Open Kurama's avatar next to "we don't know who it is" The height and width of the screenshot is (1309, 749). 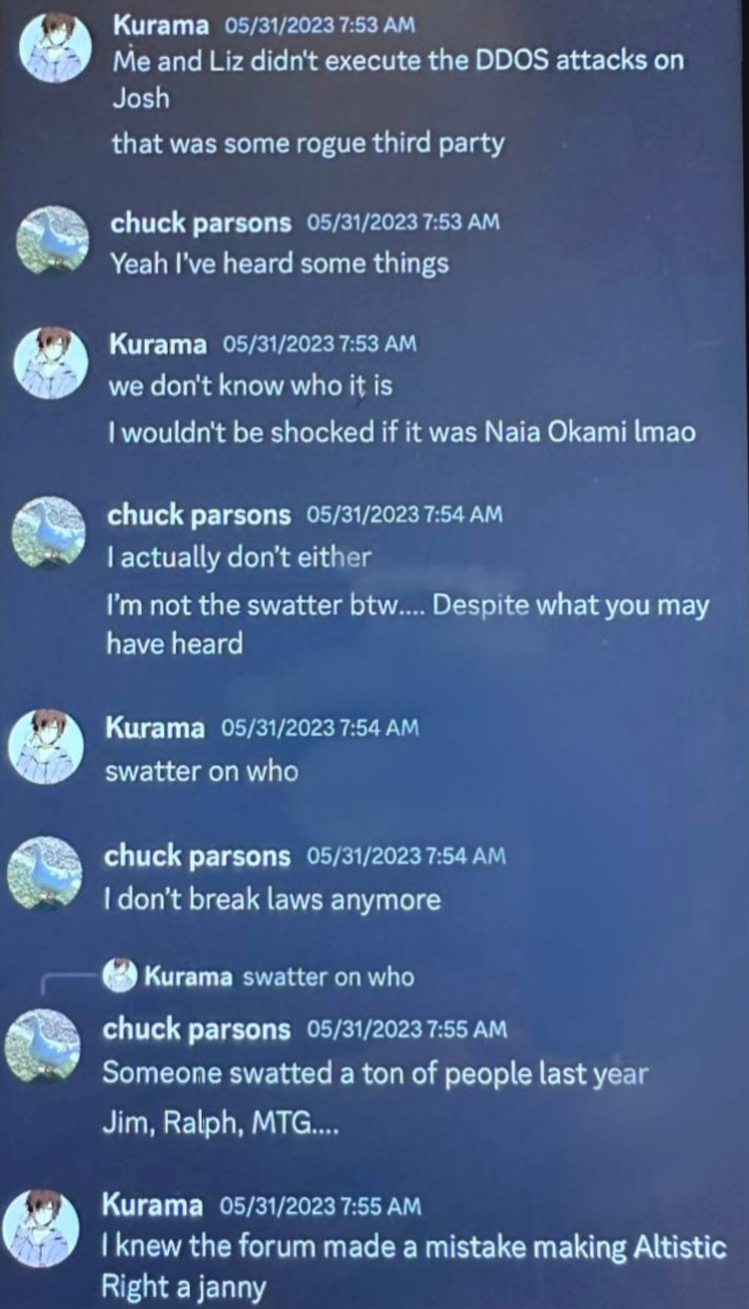tap(51, 363)
